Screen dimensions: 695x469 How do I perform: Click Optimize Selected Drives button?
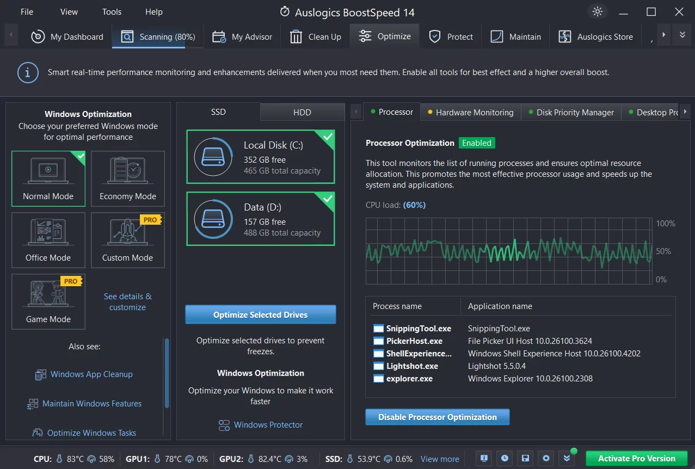coord(261,314)
